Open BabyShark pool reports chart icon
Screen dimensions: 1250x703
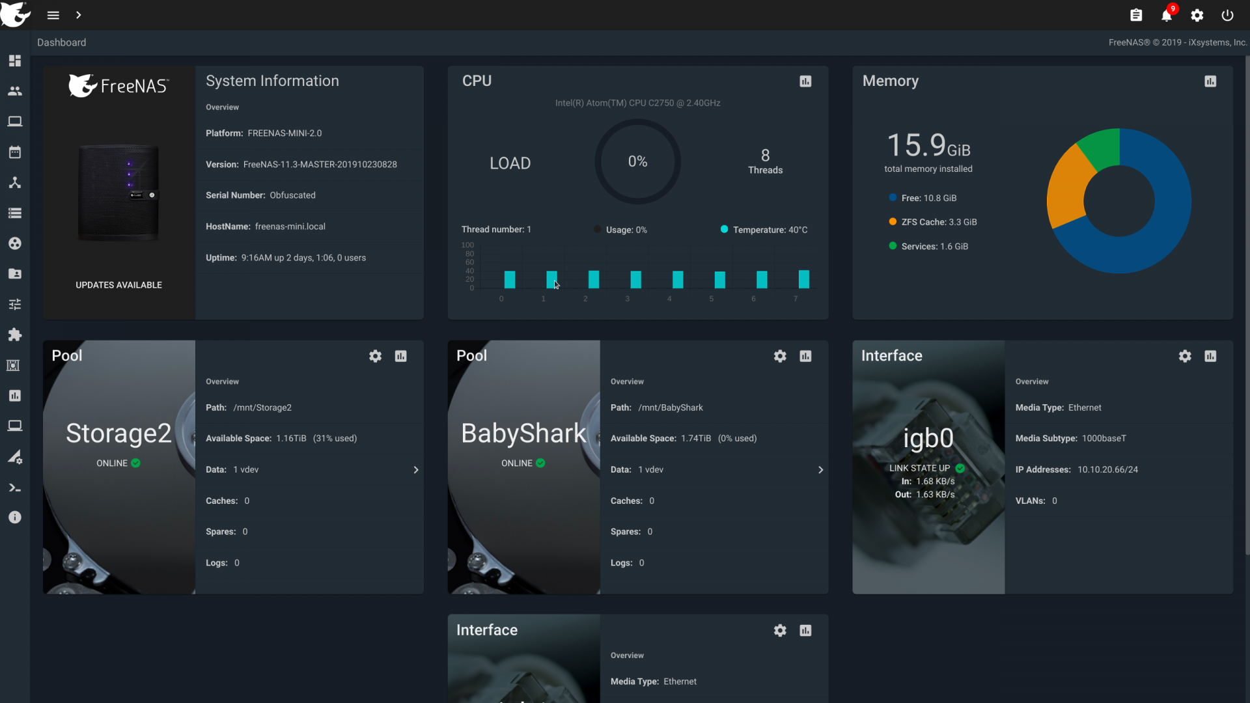(805, 356)
